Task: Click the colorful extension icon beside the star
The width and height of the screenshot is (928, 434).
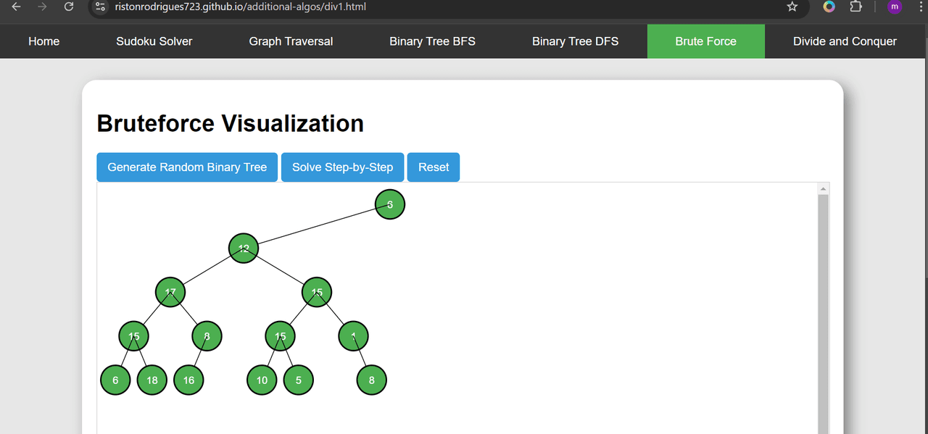Action: point(829,7)
